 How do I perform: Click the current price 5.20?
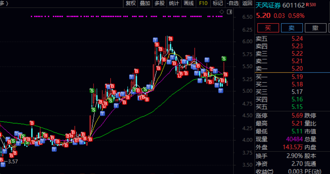click(x=263, y=16)
